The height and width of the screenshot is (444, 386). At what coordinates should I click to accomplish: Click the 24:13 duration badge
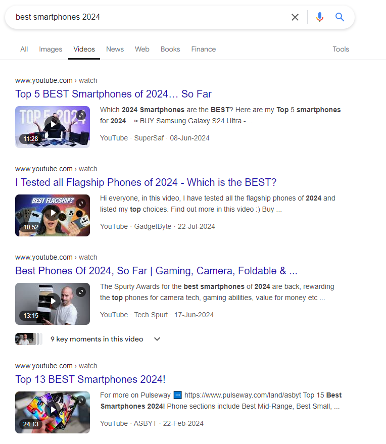click(x=30, y=424)
